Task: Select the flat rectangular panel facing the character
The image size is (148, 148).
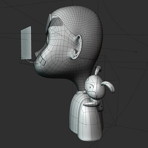Action: pyautogui.click(x=26, y=43)
